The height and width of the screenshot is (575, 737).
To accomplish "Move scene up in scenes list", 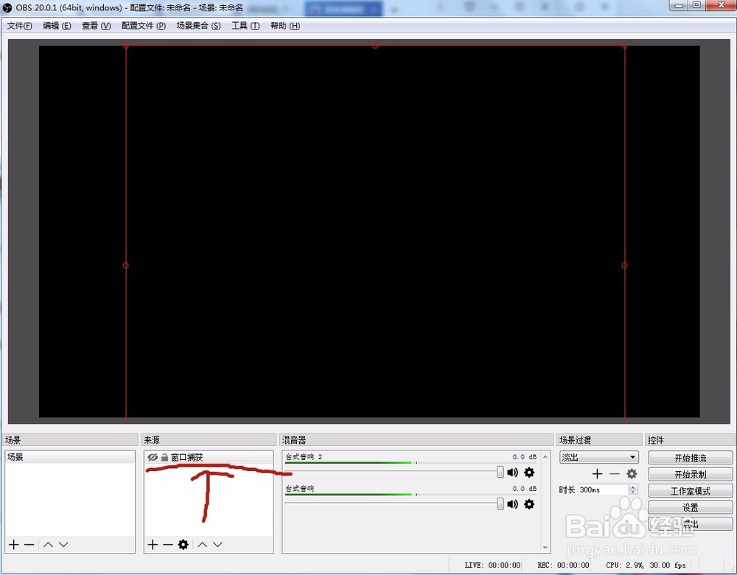I will pos(48,545).
